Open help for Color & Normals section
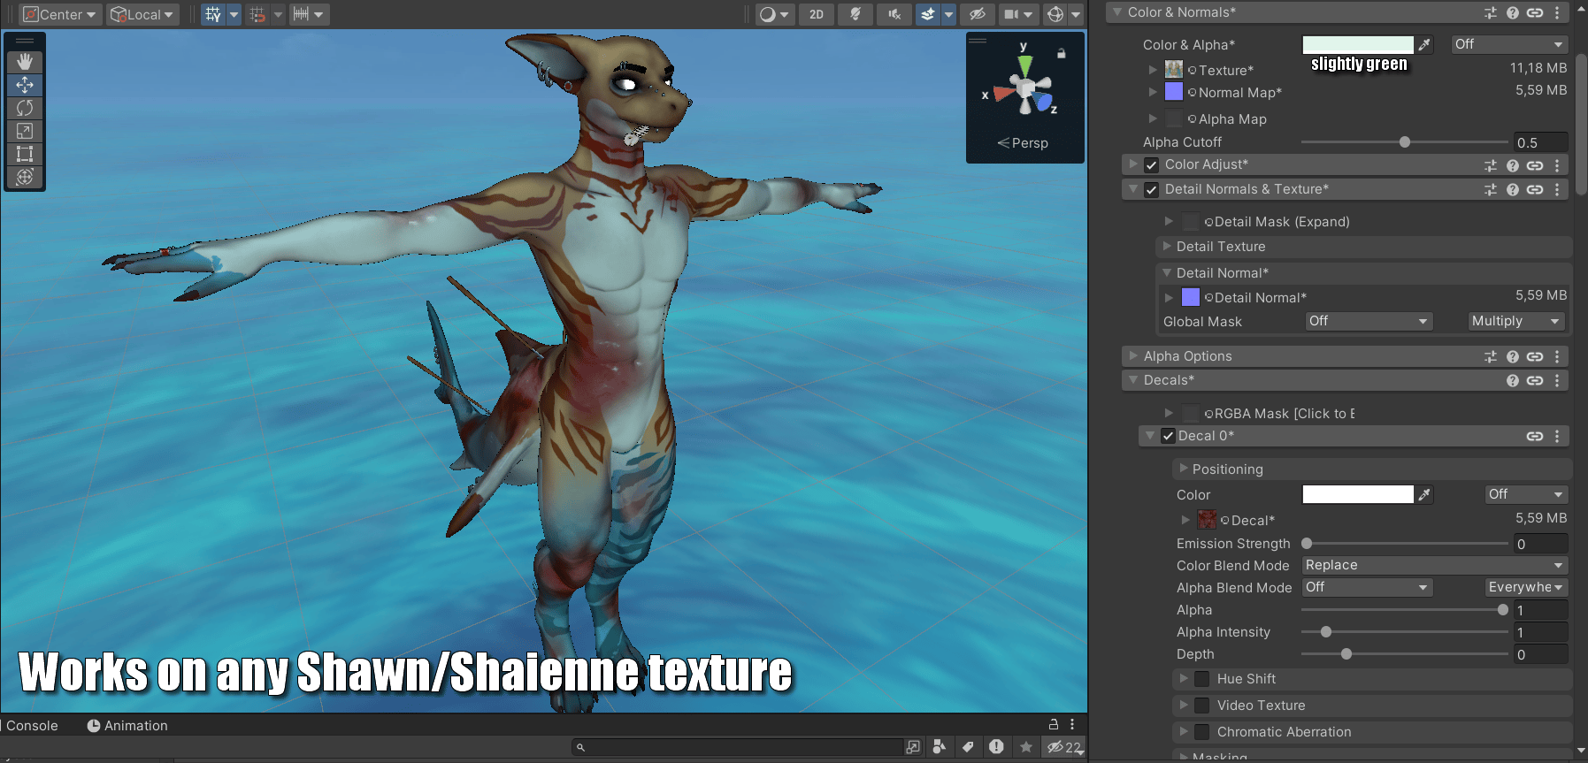 [1513, 12]
